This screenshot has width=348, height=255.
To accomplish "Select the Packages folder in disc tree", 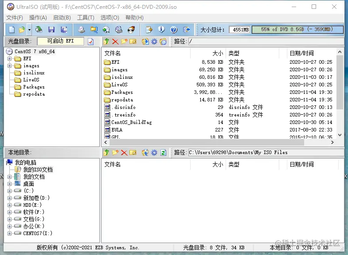I will 34,87.
